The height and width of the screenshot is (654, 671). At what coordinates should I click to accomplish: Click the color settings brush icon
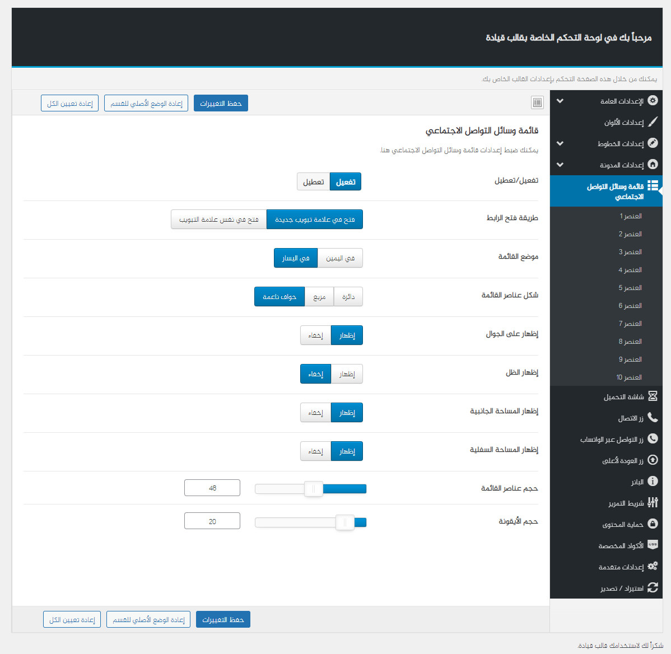coord(653,122)
